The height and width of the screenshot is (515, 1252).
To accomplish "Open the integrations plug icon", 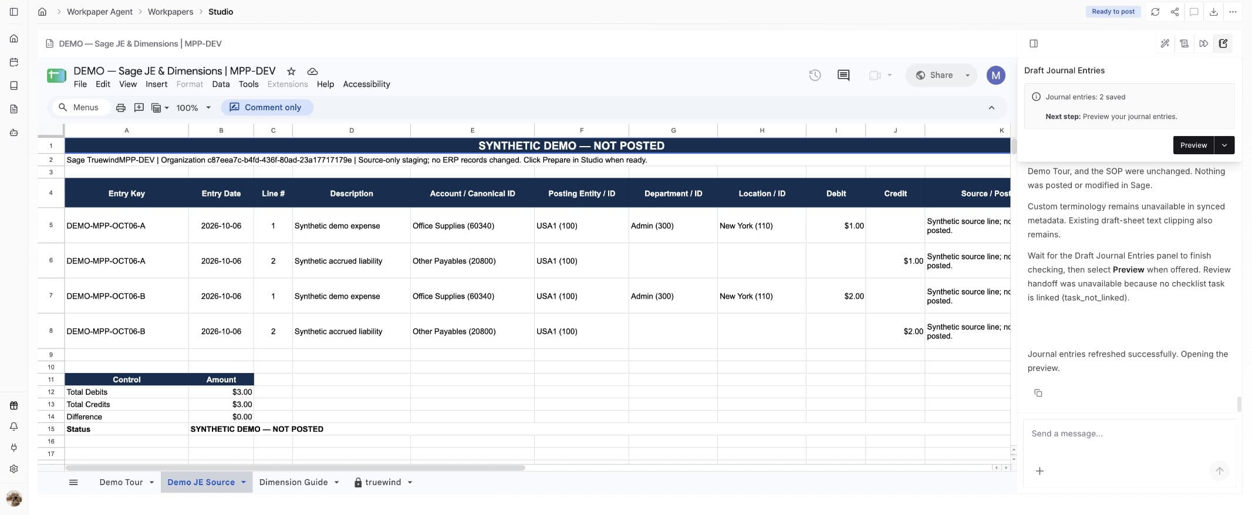I will [x=14, y=448].
